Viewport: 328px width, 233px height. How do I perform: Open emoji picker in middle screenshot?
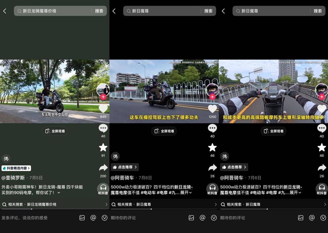click(214, 218)
